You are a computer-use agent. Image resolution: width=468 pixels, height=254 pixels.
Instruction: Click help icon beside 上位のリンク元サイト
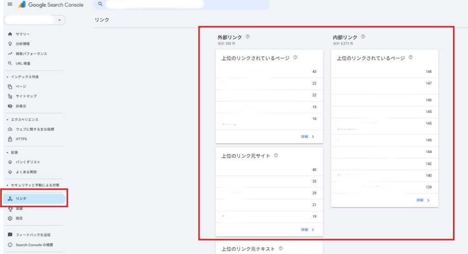(276, 156)
